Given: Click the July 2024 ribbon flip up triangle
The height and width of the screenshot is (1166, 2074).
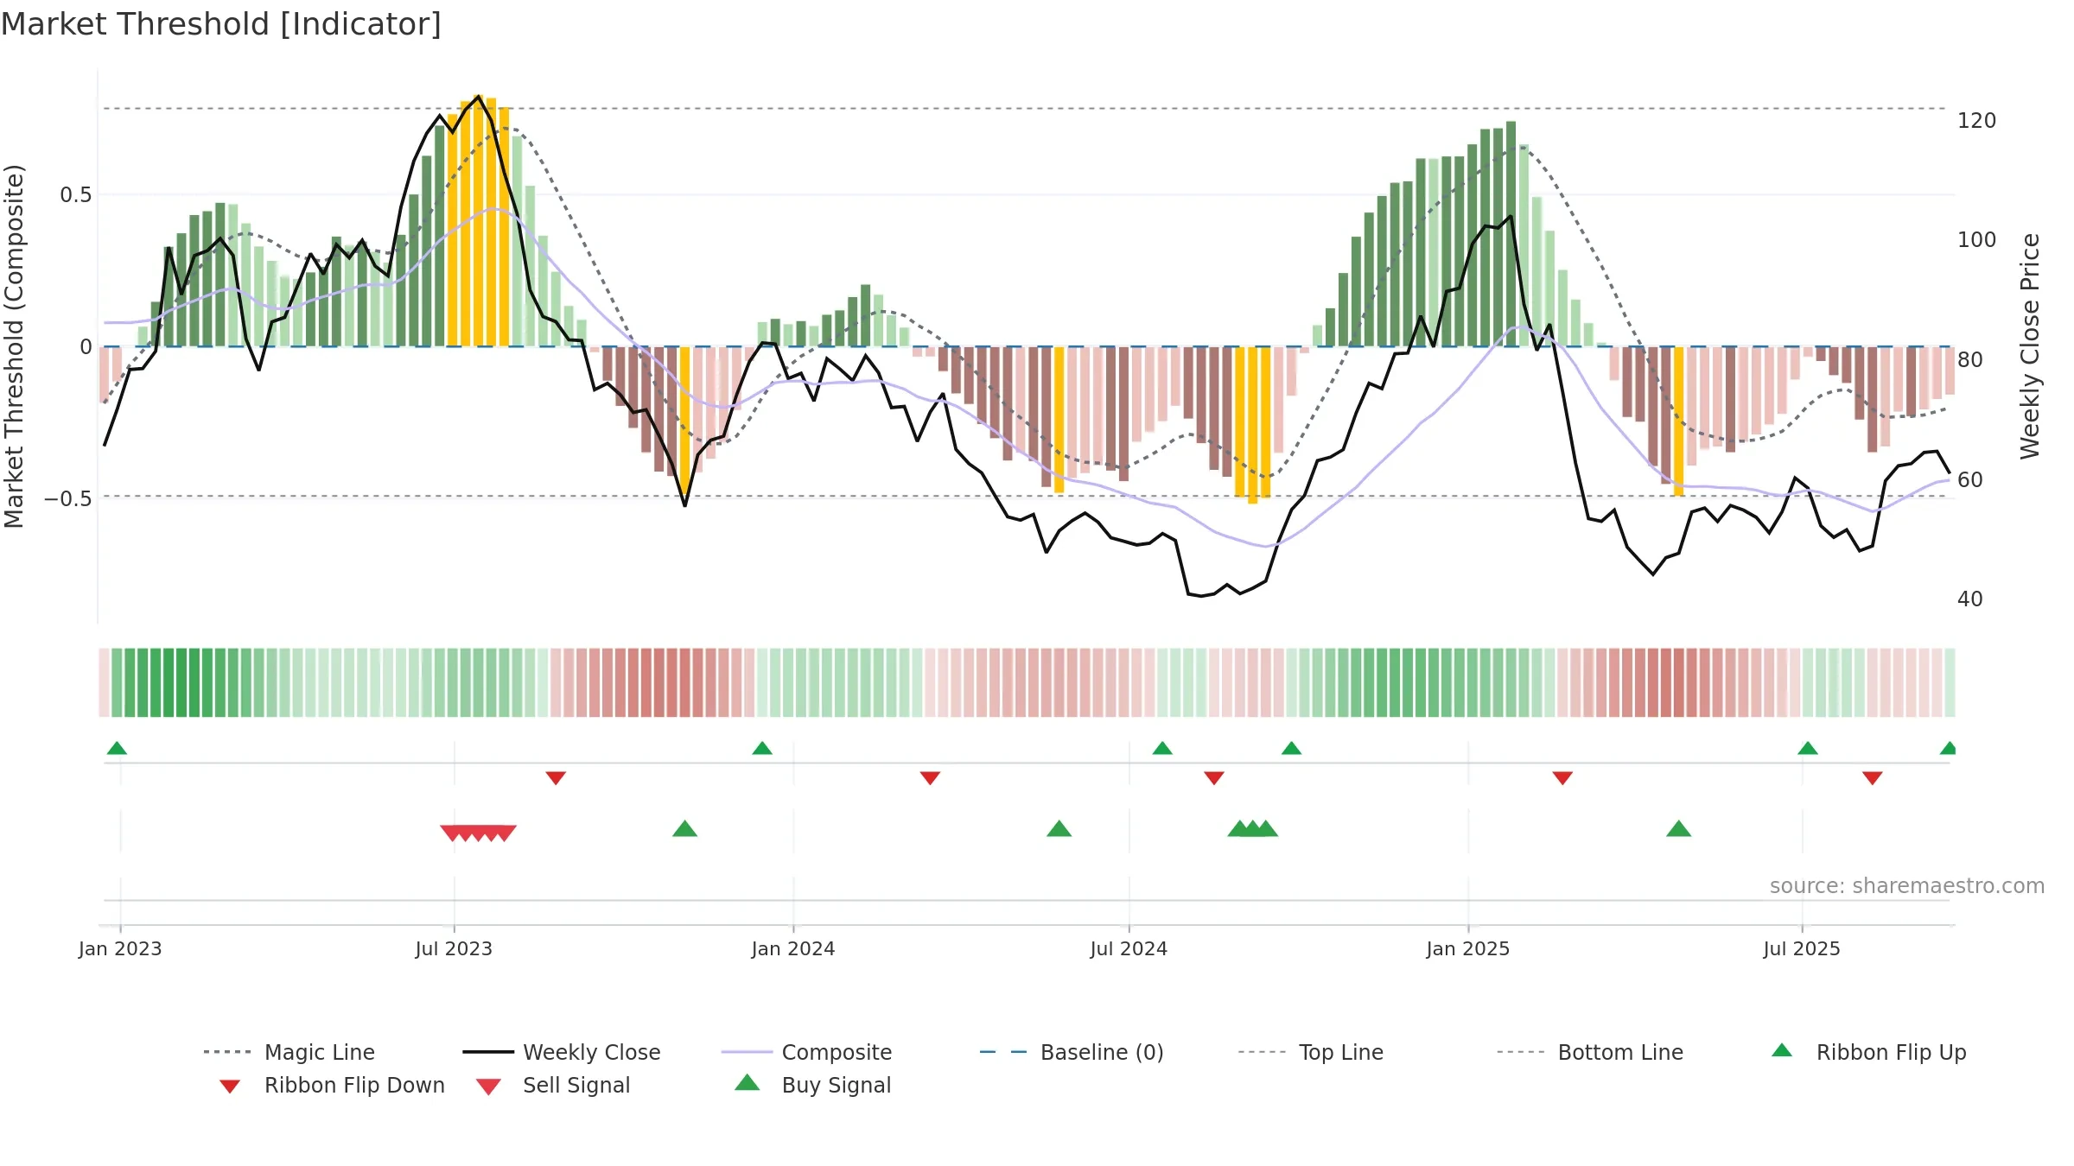Looking at the screenshot, I should (x=1162, y=748).
